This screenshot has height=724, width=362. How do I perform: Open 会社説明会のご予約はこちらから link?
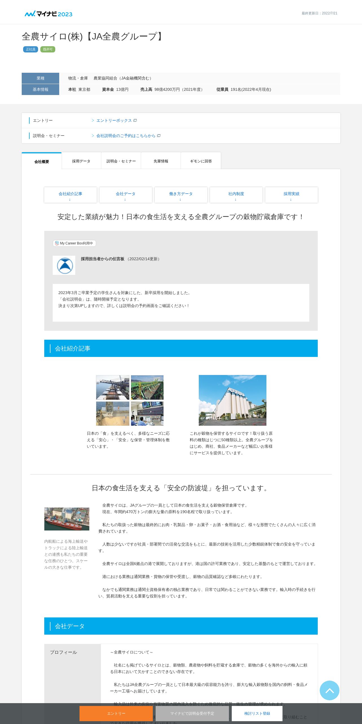pyautogui.click(x=126, y=136)
